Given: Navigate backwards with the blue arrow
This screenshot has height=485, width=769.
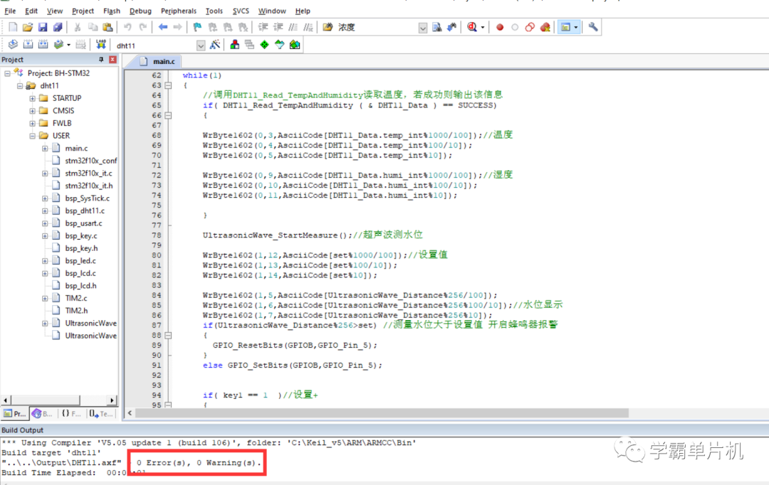Looking at the screenshot, I should coord(163,27).
